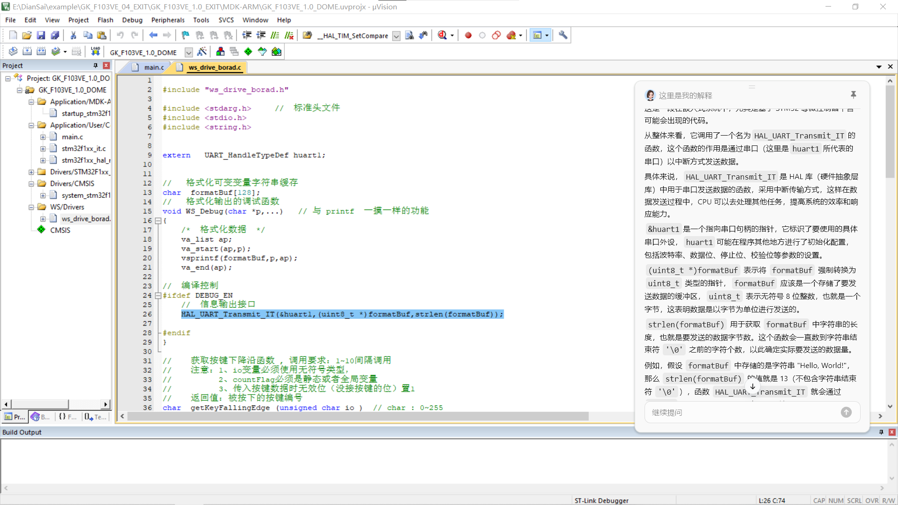Viewport: 898px width, 505px height.
Task: Send follow-up question with arrow button
Action: coord(846,412)
